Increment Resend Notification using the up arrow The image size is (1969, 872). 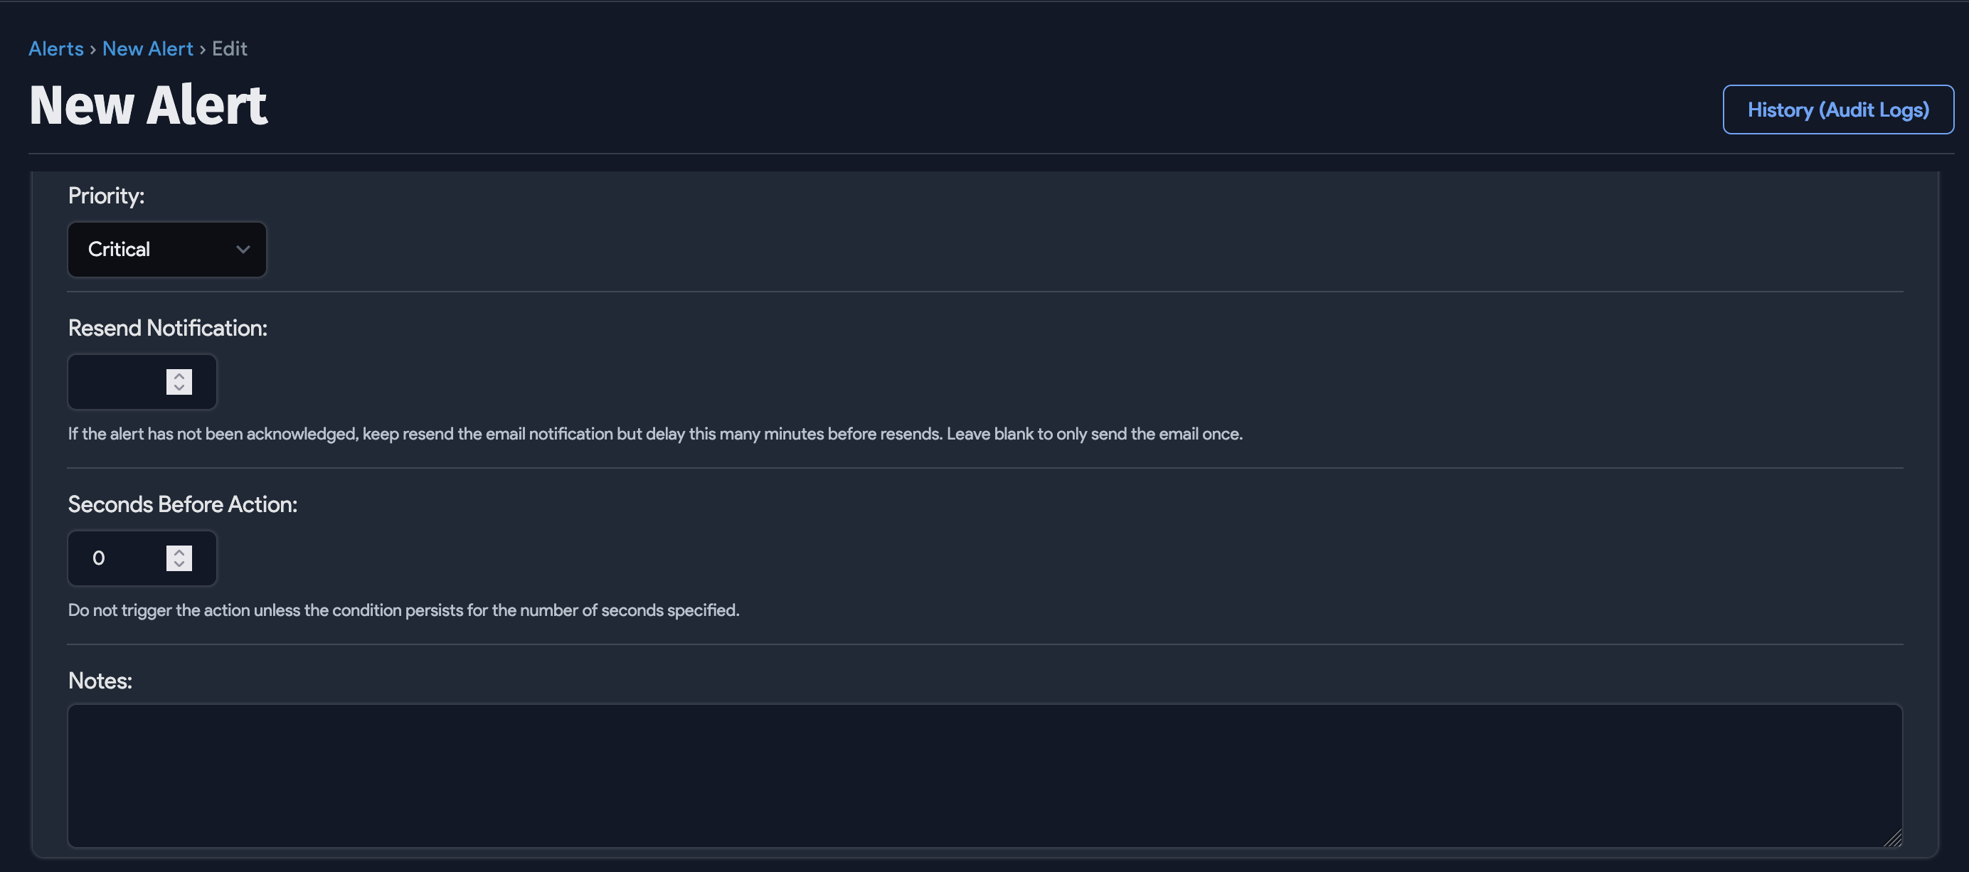[x=178, y=376]
